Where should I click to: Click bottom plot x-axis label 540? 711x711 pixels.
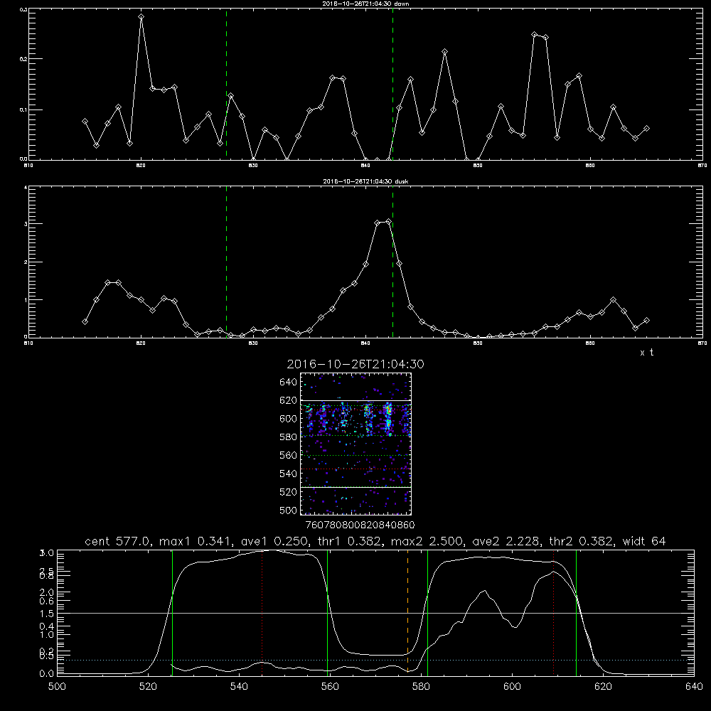239,687
